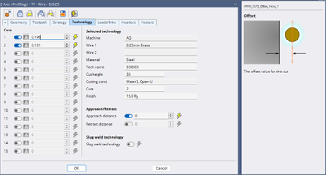Open the Leads/links tab
Screen dimensions: 326x175
tap(107, 22)
